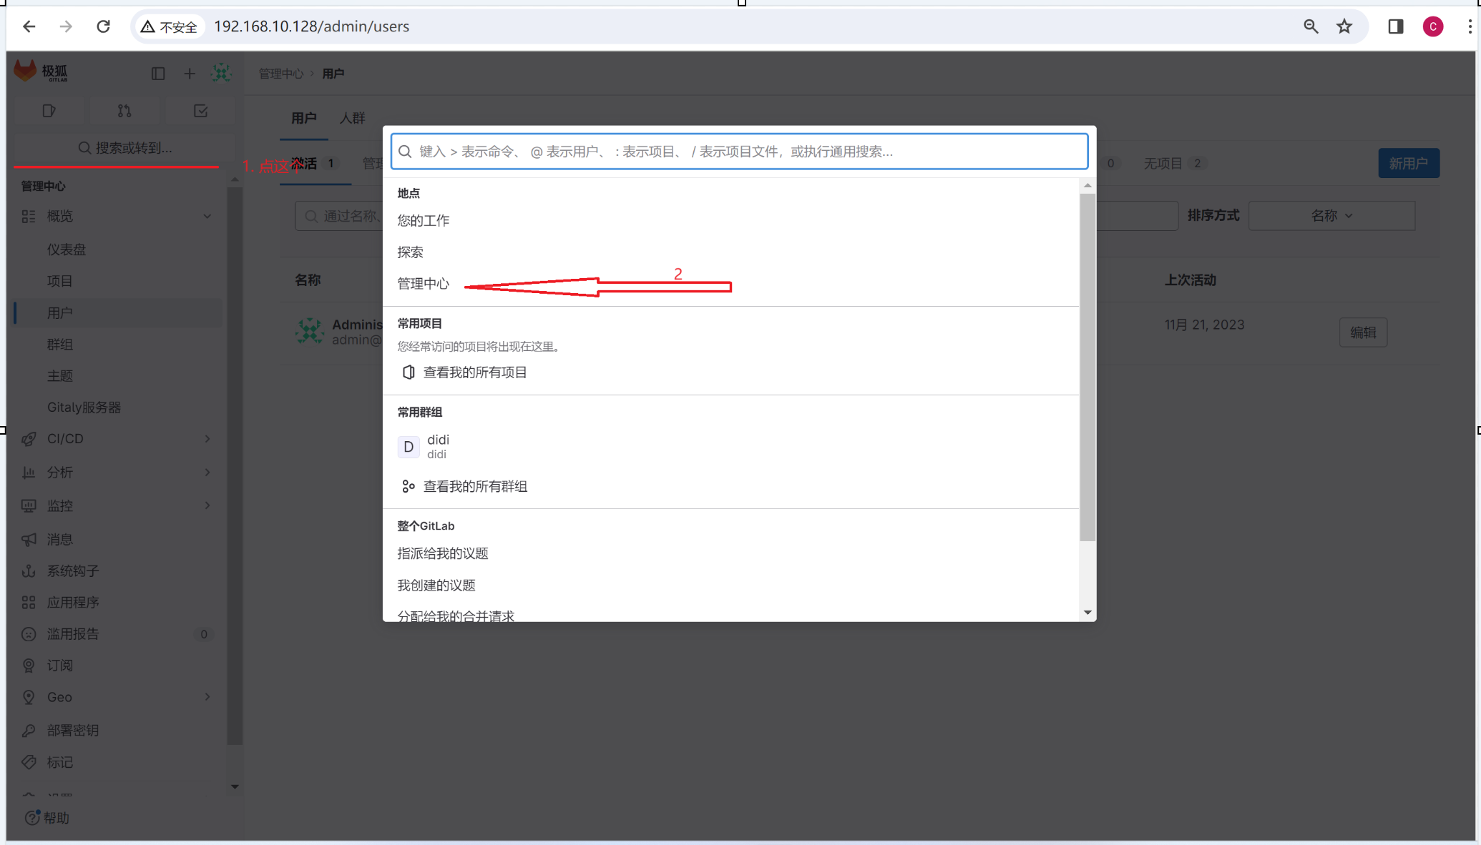This screenshot has height=845, width=1481.
Task: Open the issues shortcut icon
Action: (x=49, y=111)
